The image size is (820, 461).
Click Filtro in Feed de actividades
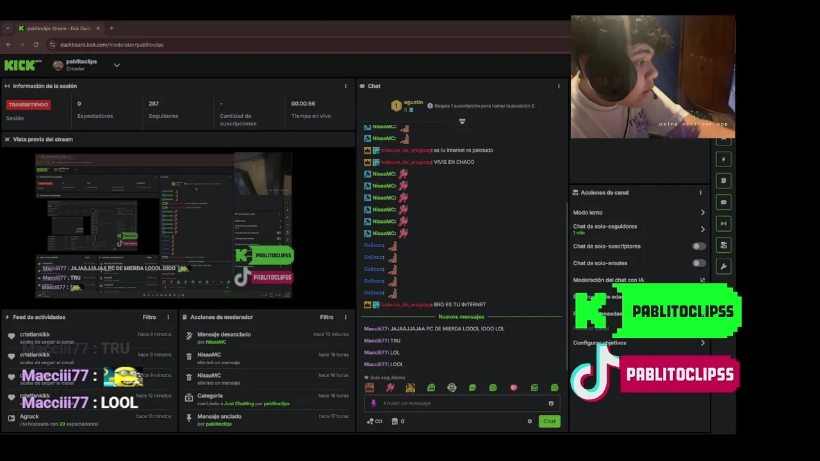coord(149,317)
